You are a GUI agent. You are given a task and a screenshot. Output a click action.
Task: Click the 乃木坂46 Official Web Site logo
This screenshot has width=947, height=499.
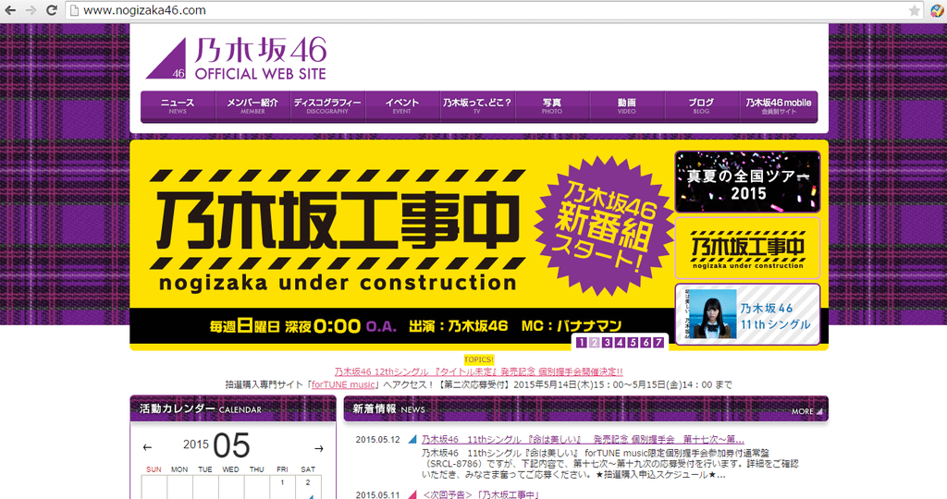[x=236, y=58]
